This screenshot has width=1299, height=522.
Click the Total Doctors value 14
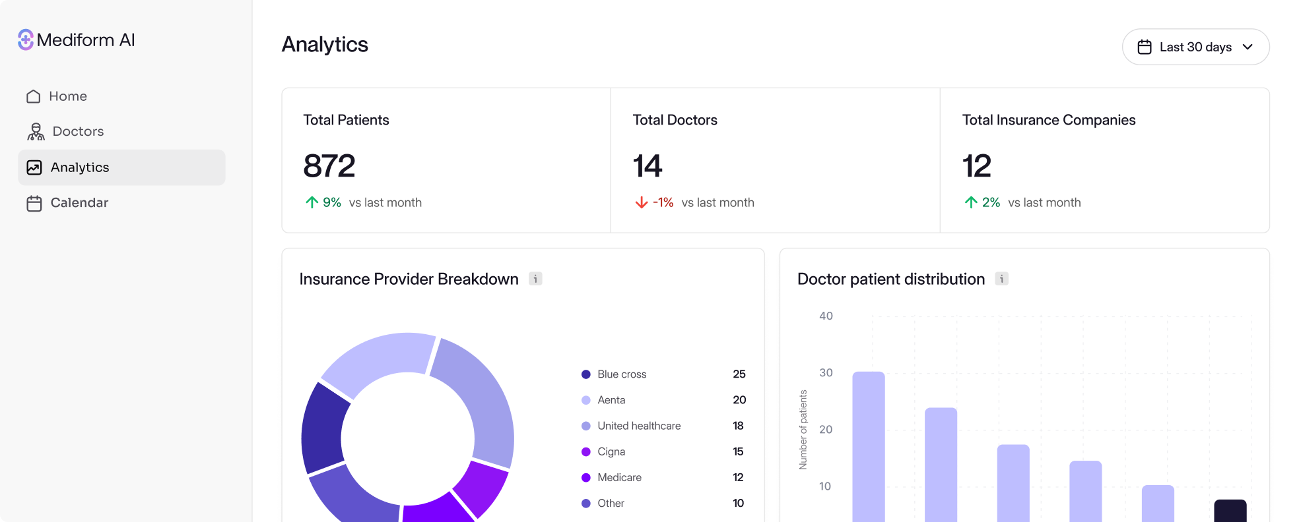pyautogui.click(x=648, y=165)
